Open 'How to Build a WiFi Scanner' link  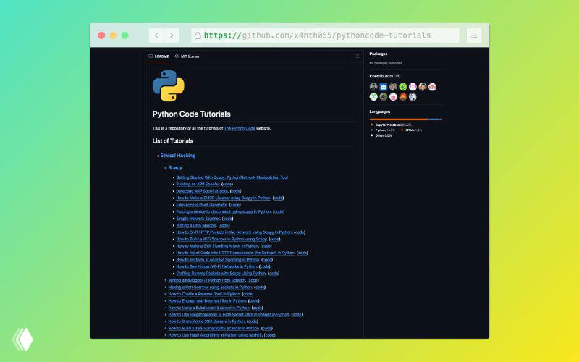pyautogui.click(x=221, y=239)
